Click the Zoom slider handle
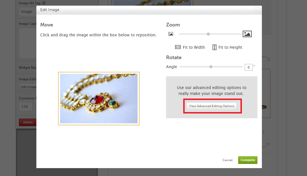Viewport: 307px width, 176px height. click(x=208, y=34)
